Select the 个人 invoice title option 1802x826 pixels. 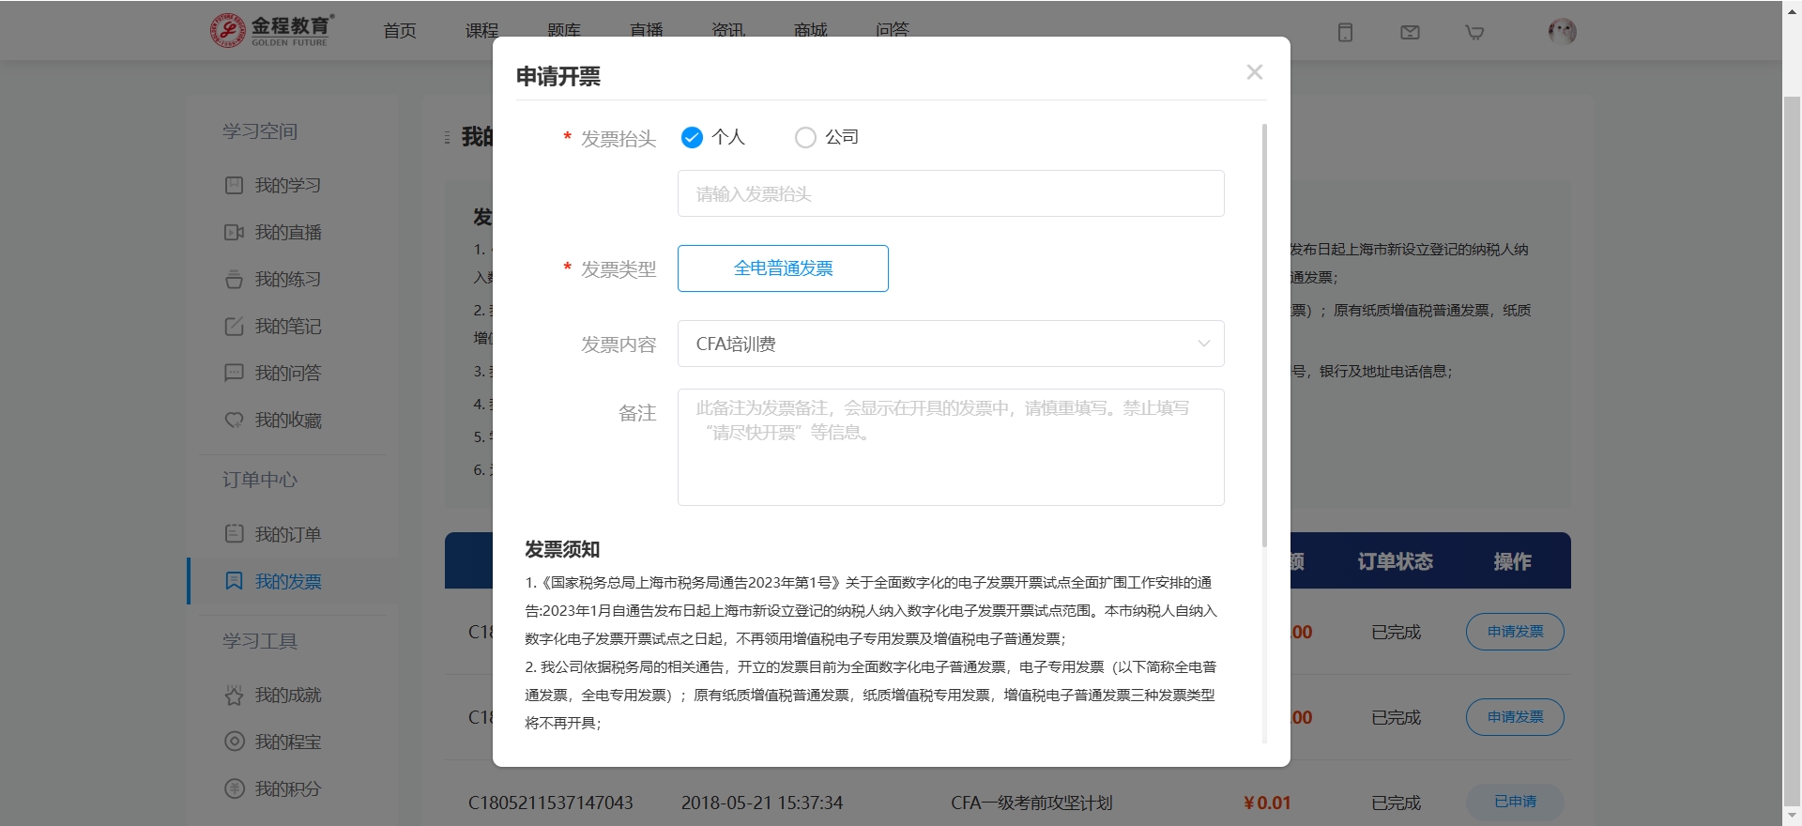coord(692,138)
